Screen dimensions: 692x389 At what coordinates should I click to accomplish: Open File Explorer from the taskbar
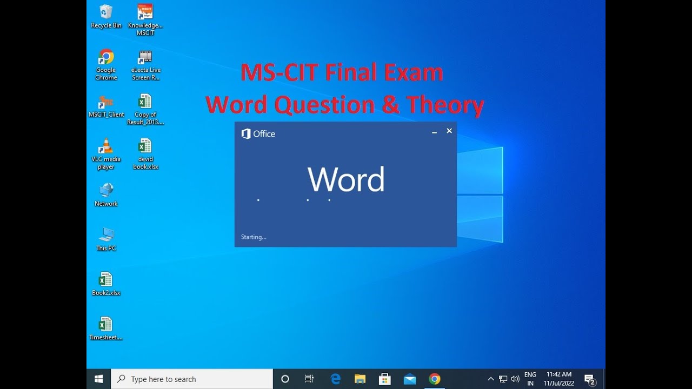pos(360,379)
